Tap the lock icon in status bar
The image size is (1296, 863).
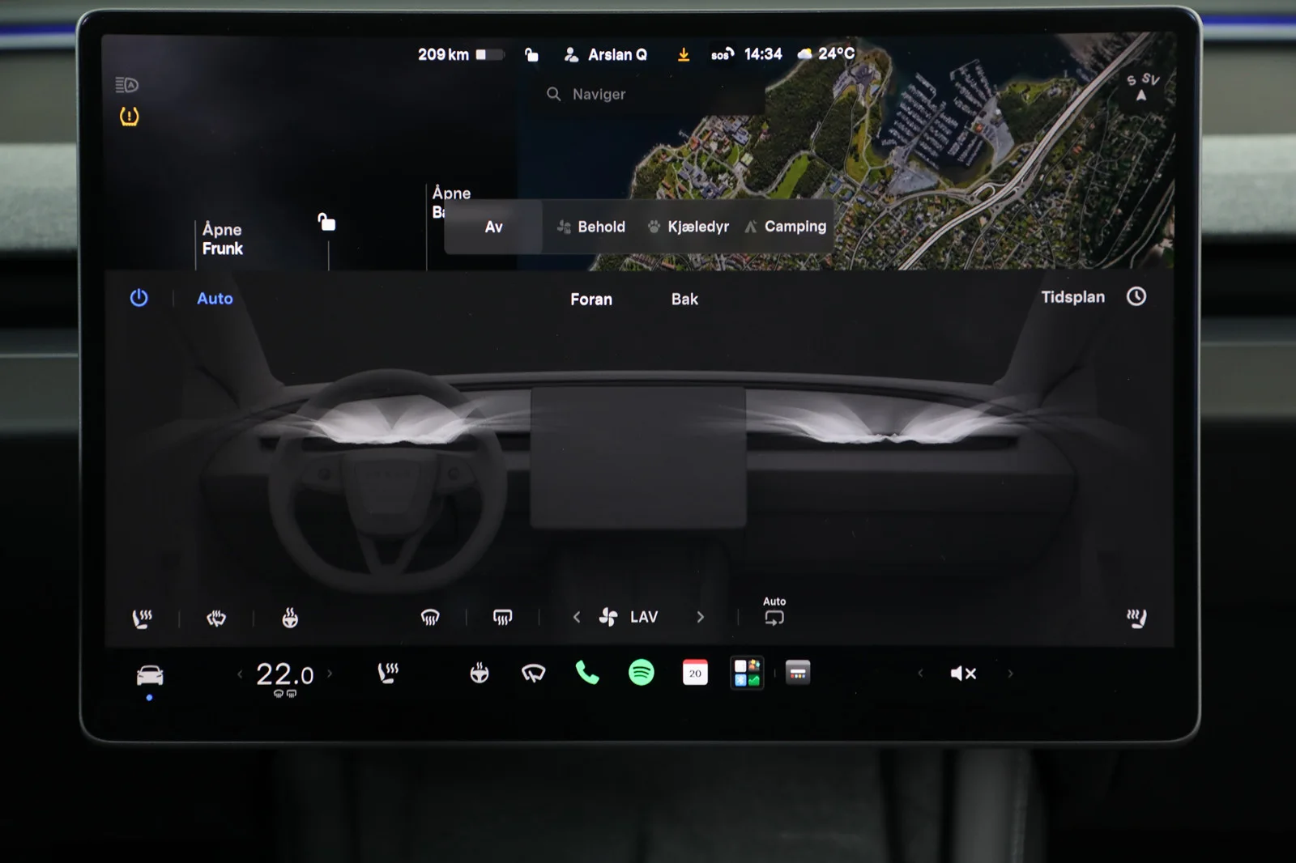531,54
